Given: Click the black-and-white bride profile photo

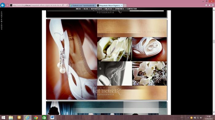Looking at the screenshot, I should point(115,74).
